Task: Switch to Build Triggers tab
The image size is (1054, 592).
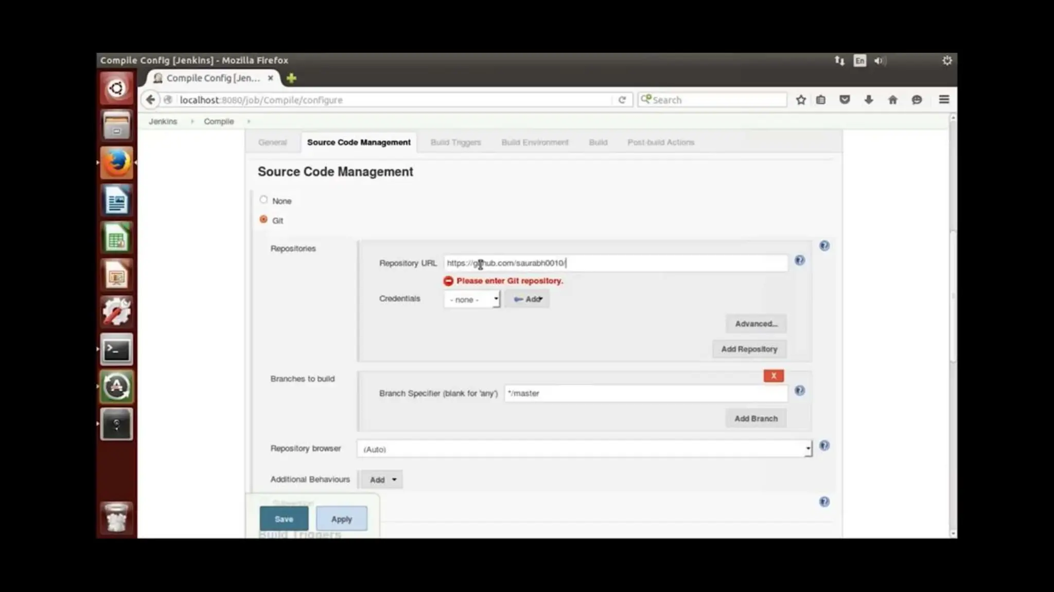Action: click(x=455, y=142)
